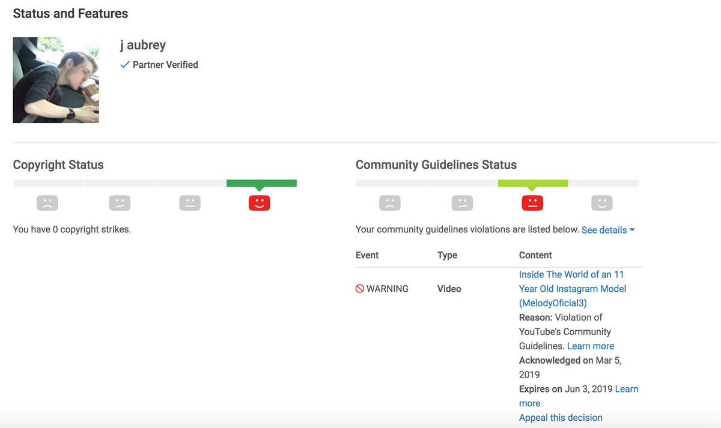Viewport: 721px width, 428px height.
Task: Collapse the See details dropdown
Action: [608, 230]
